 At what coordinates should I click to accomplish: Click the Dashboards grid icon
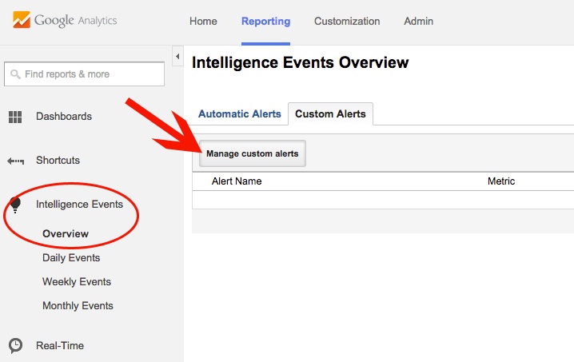coord(15,117)
